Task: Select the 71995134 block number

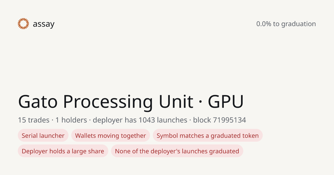Action: point(230,120)
